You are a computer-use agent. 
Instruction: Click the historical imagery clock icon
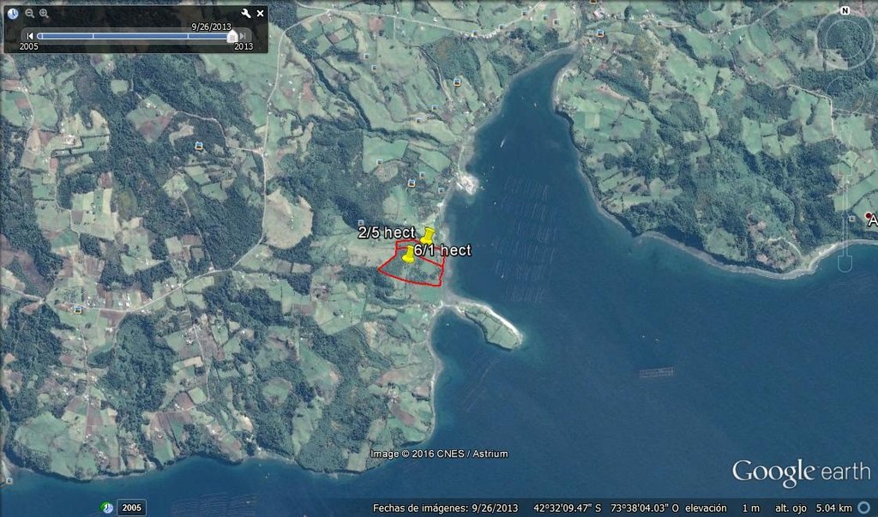point(13,14)
